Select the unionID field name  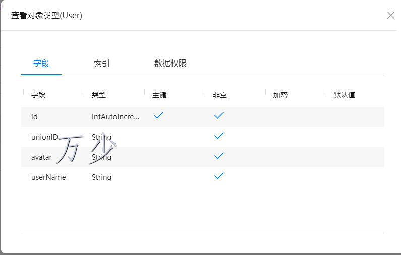tap(44, 137)
